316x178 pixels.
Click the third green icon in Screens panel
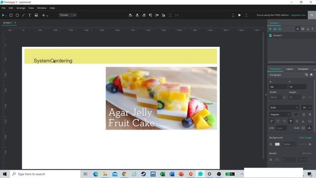coord(280,29)
